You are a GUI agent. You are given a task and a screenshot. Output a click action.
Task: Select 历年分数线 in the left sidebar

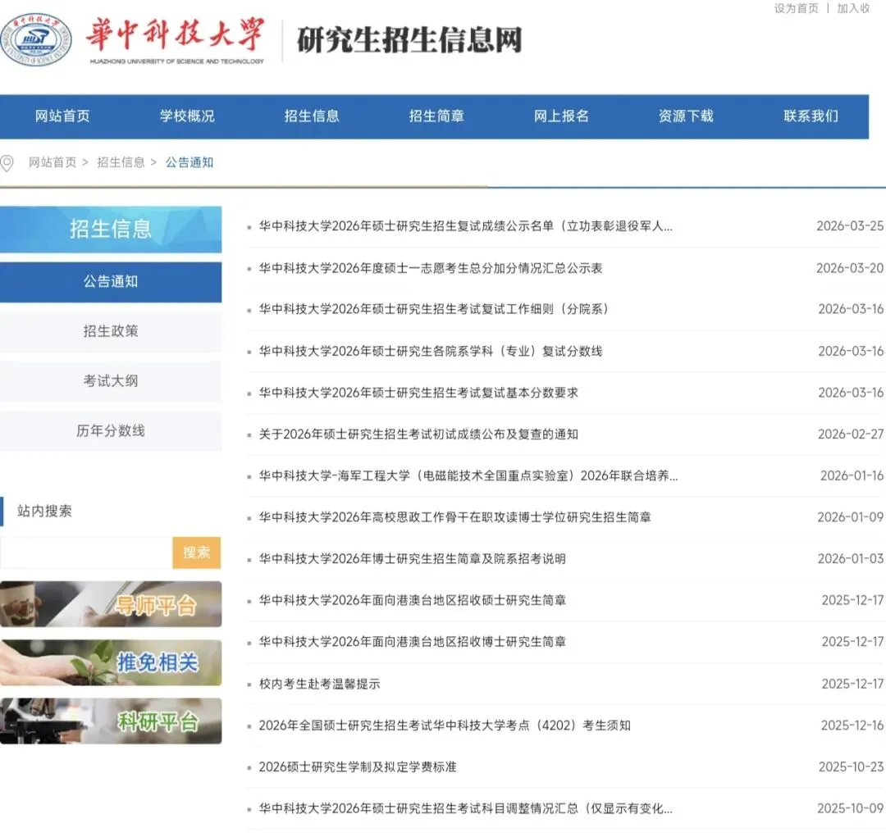tap(111, 431)
